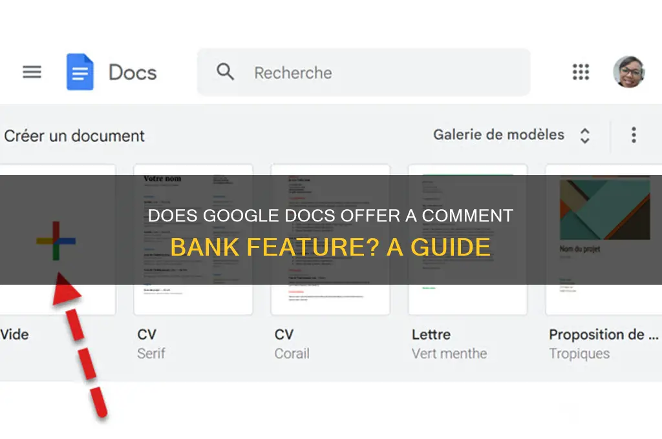Open the Proposition de Tropiques template
This screenshot has width=662, height=439.
pyautogui.click(x=604, y=240)
